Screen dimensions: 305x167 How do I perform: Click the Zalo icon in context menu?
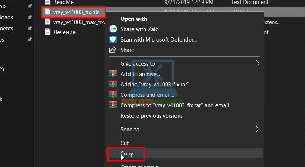113,29
